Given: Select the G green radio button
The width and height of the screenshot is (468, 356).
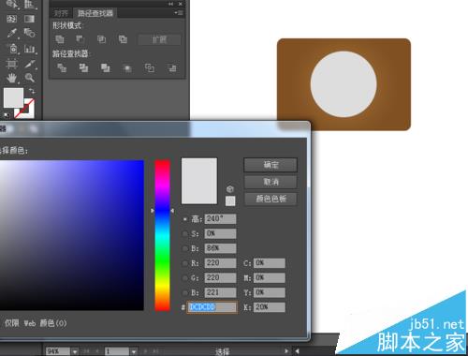Looking at the screenshot, I should 185,277.
